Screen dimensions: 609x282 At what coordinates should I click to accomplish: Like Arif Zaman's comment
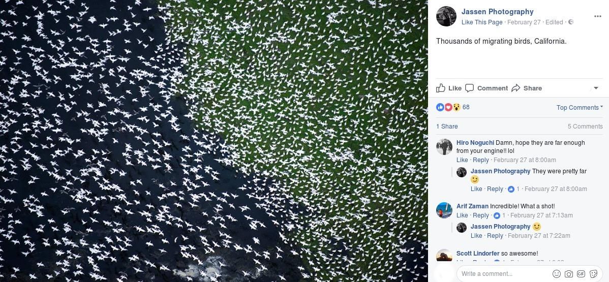point(462,215)
